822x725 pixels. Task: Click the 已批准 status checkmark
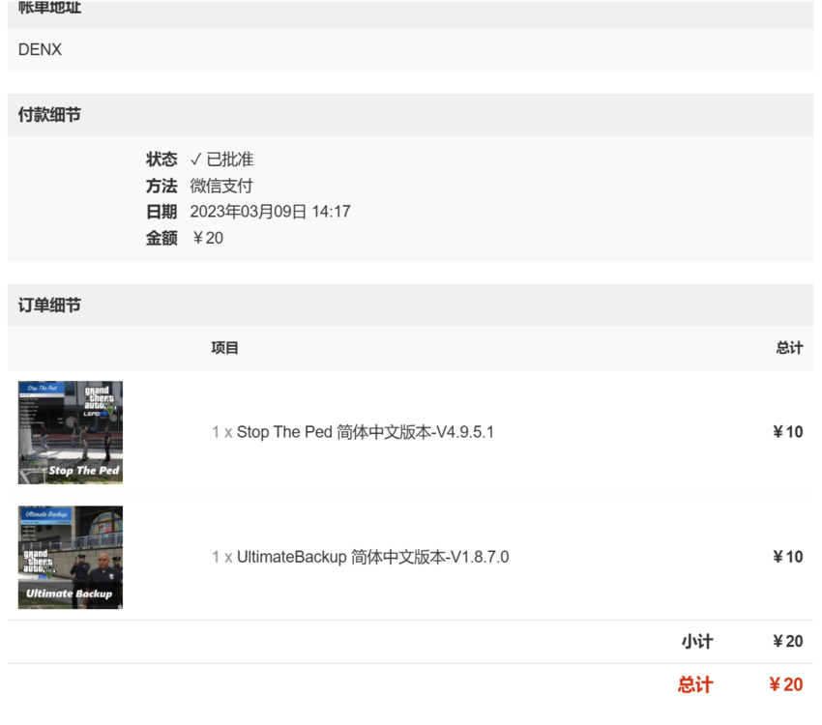point(195,159)
